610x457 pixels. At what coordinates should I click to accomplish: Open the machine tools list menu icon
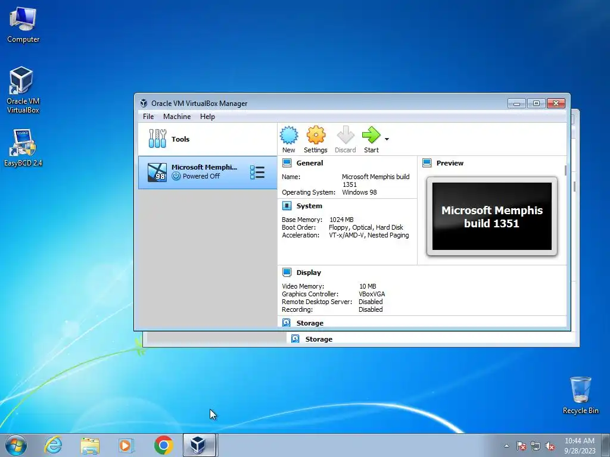point(257,172)
